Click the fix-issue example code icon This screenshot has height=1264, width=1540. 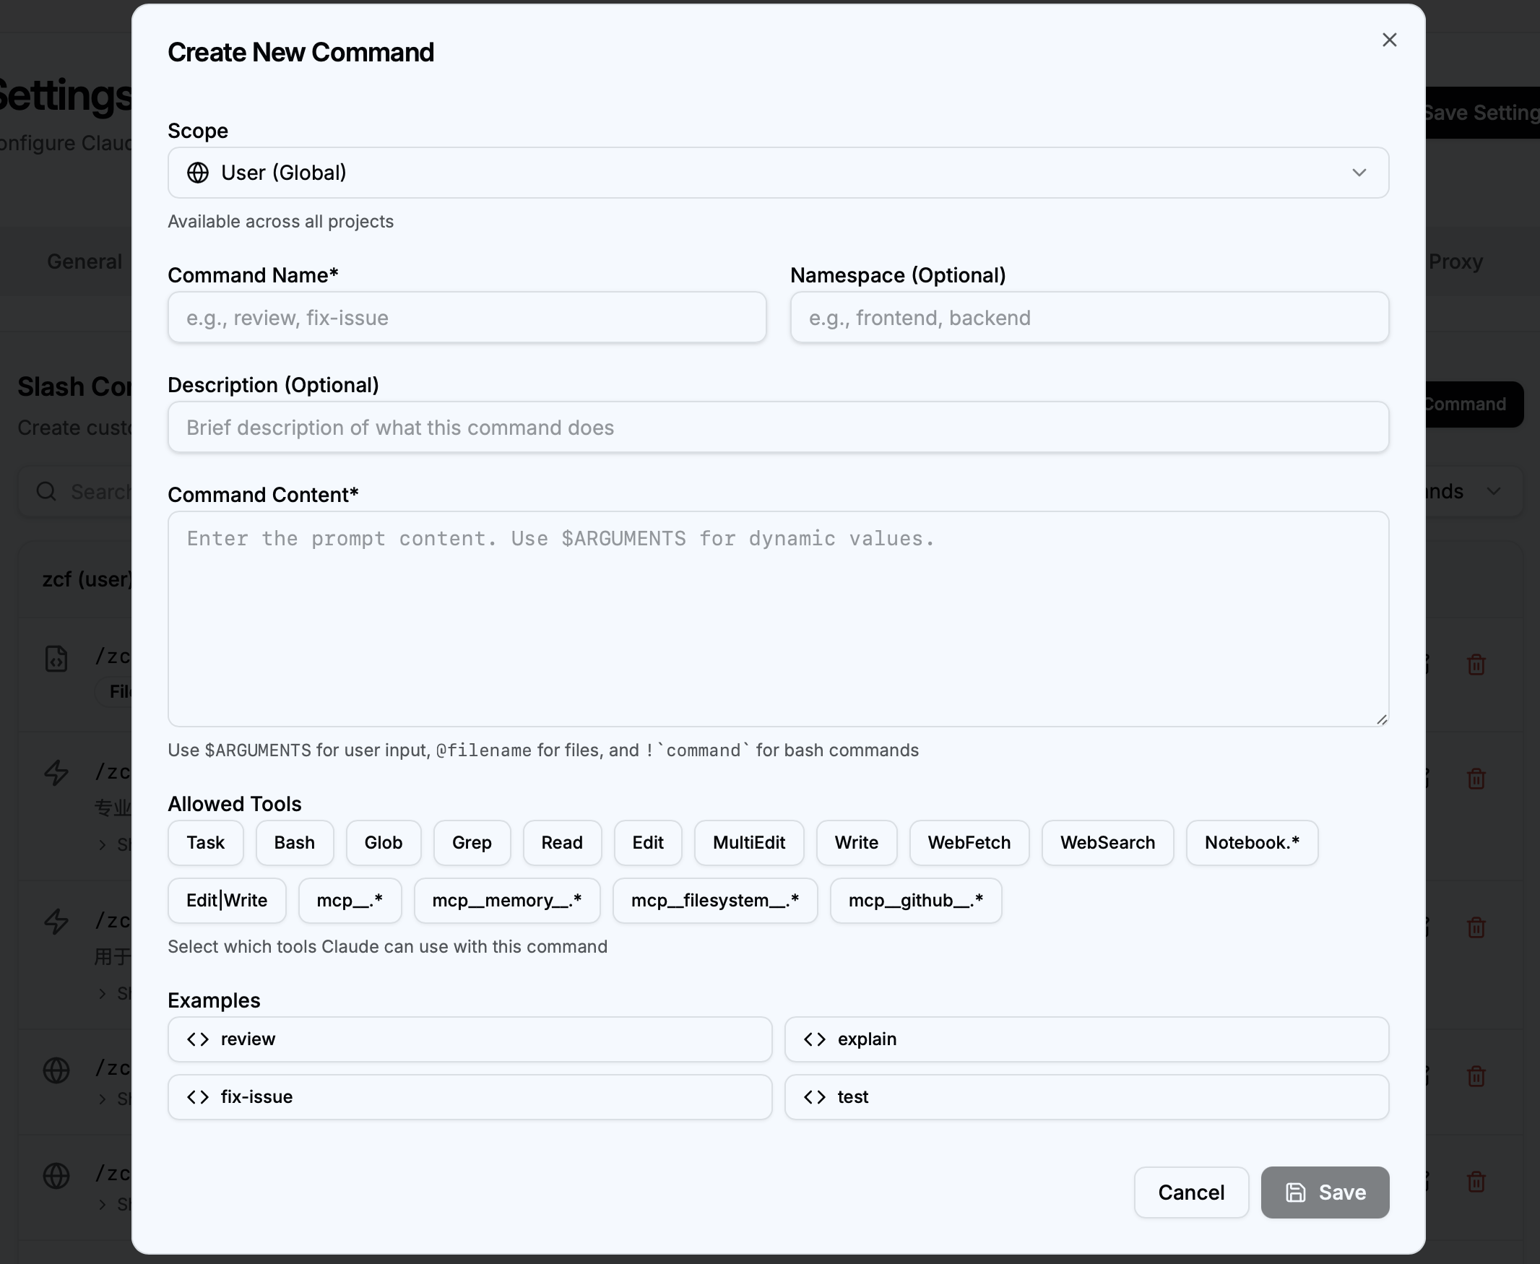[198, 1097]
